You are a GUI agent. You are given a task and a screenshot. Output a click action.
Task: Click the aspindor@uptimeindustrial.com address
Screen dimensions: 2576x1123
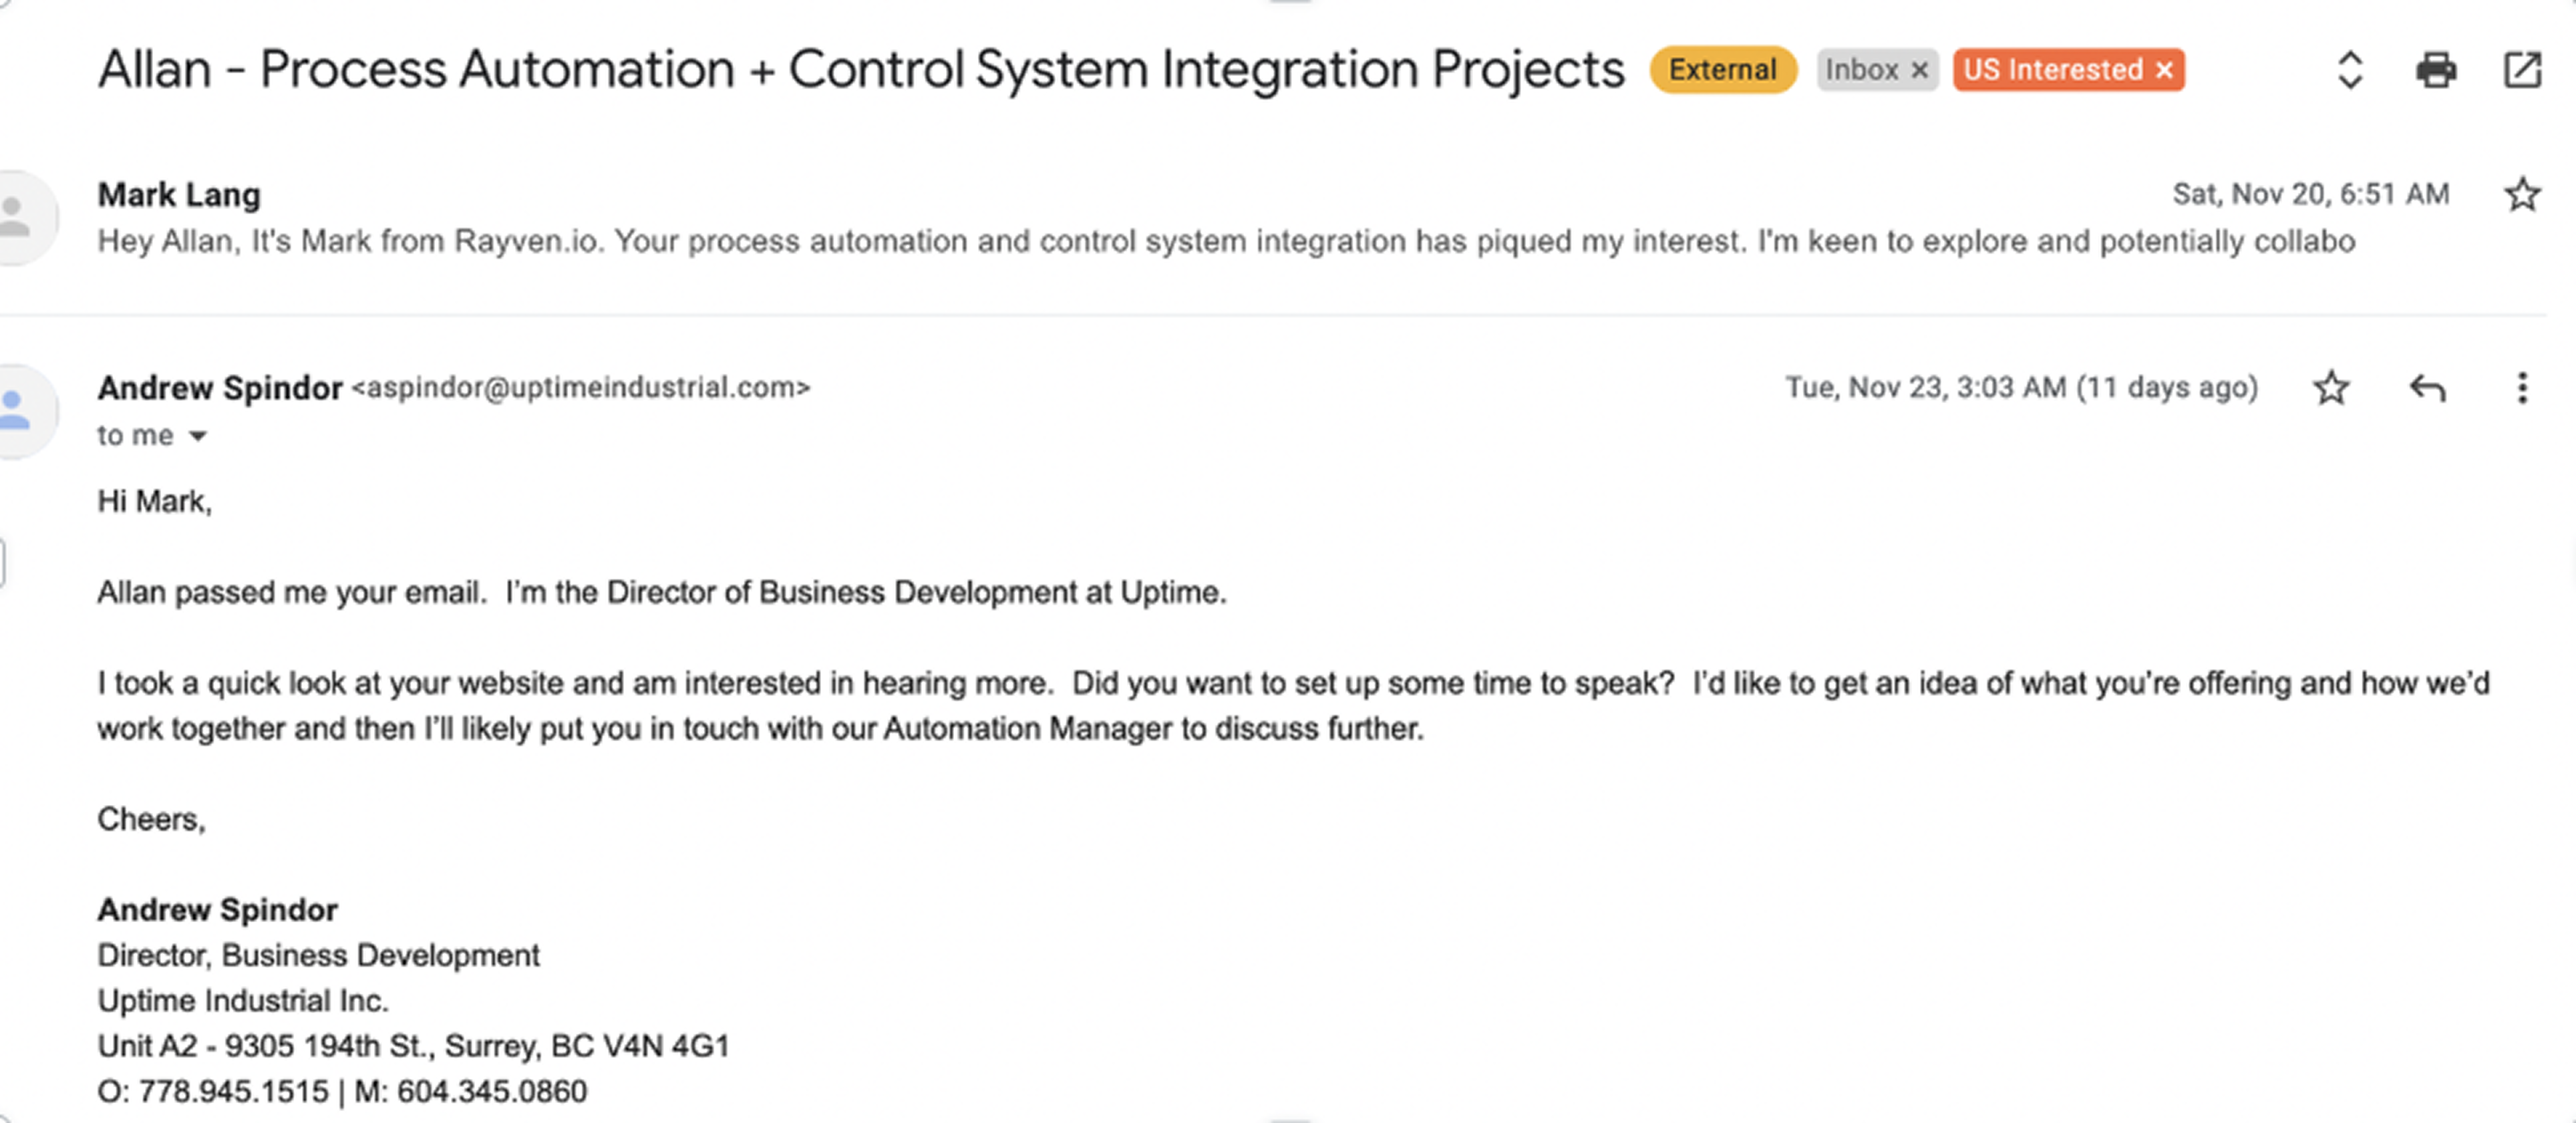[580, 388]
